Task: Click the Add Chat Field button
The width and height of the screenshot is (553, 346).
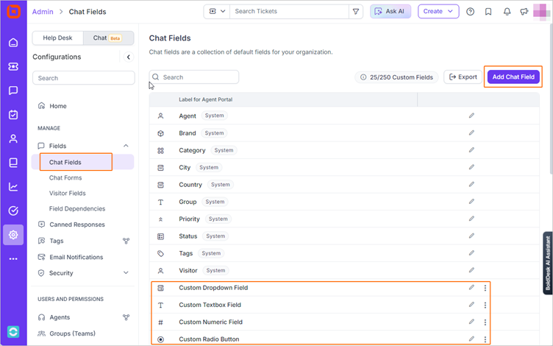Action: tap(513, 77)
